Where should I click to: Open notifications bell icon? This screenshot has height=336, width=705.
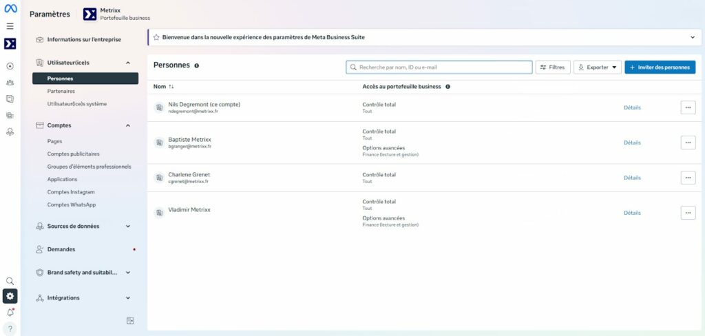point(10,312)
